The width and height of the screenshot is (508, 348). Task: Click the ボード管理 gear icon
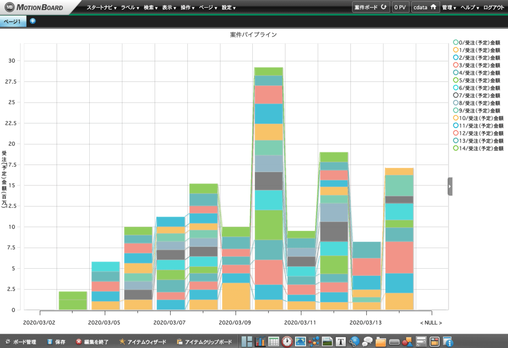(8, 342)
